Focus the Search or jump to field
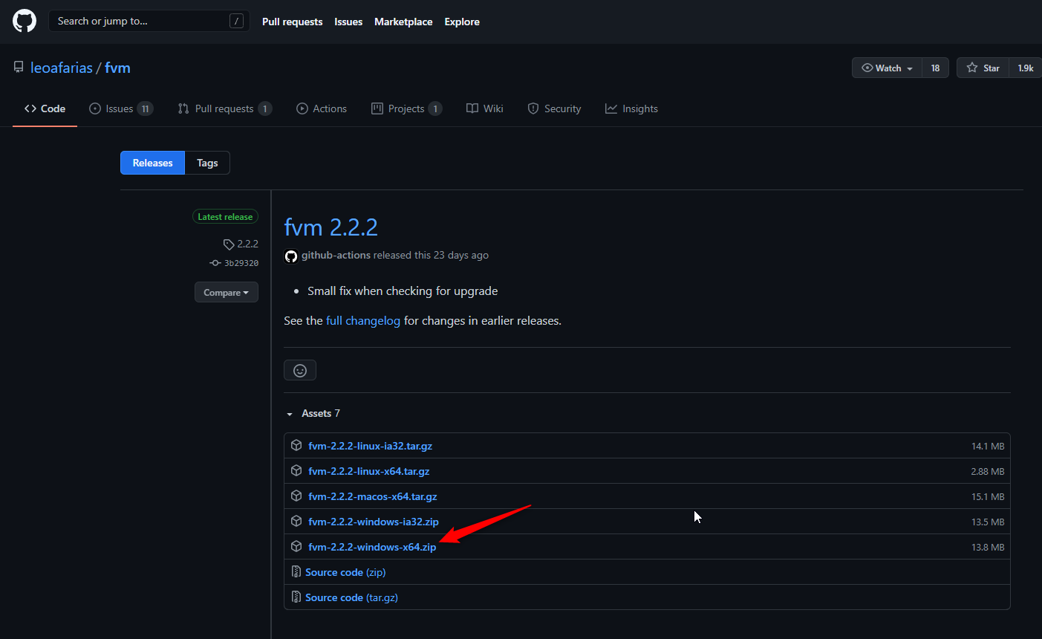The height and width of the screenshot is (639, 1042). (149, 21)
